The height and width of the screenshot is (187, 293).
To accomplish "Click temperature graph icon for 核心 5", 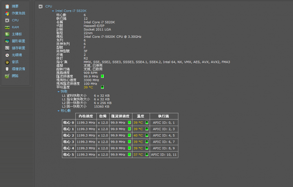I will tap(147, 154).
